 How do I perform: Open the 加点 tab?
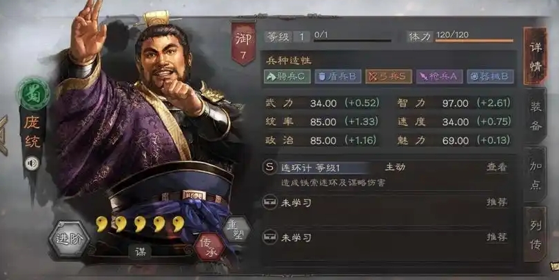[x=536, y=174]
